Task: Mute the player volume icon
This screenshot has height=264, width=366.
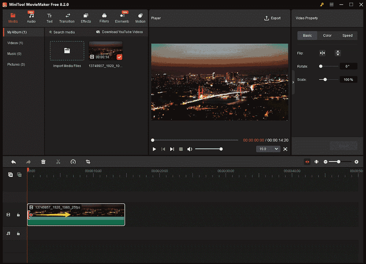Action: (x=190, y=149)
